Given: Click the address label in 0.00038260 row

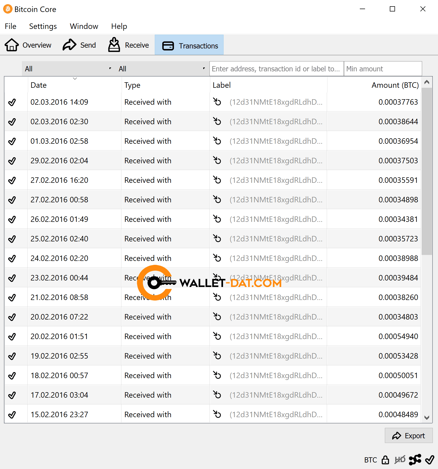Looking at the screenshot, I should click(276, 297).
